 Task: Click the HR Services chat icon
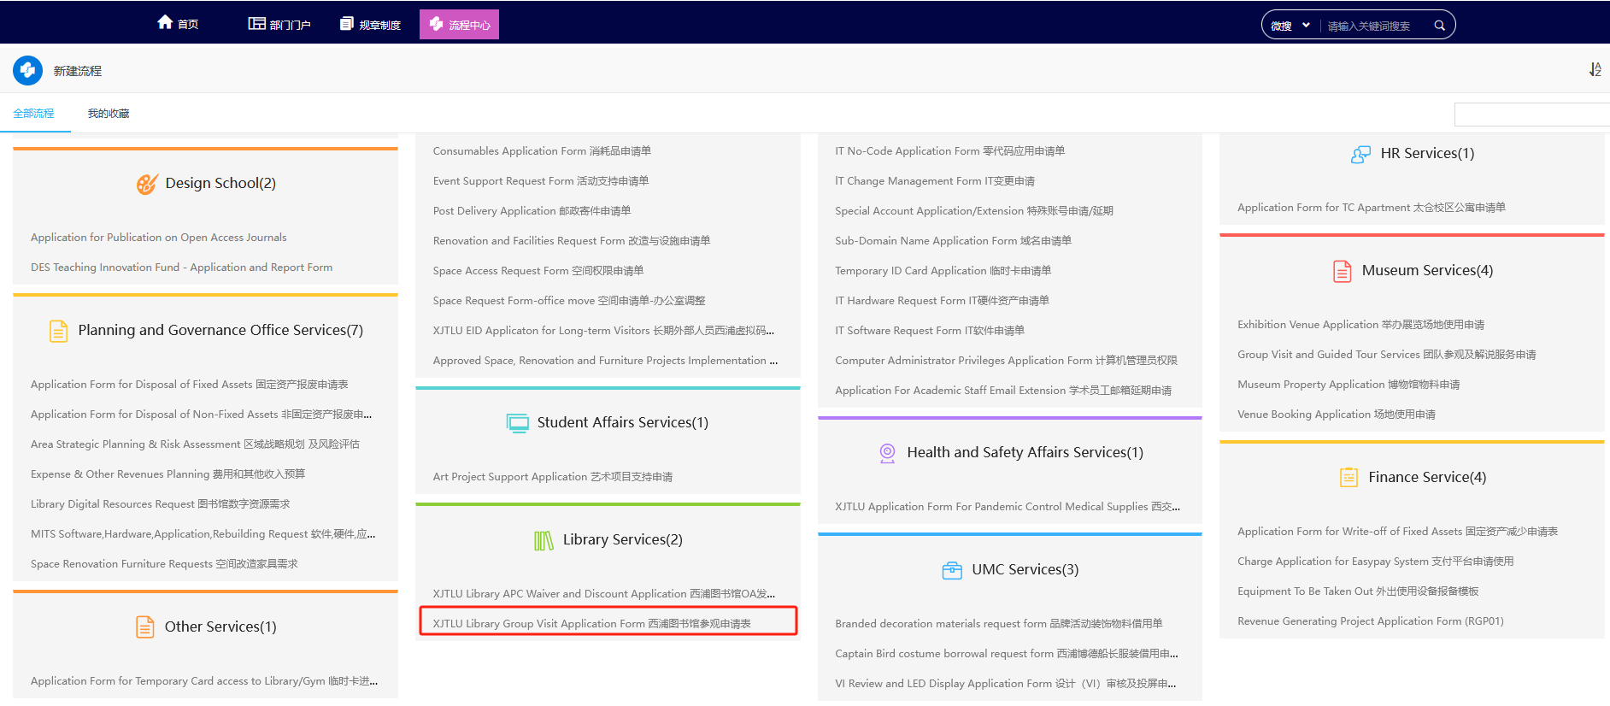click(x=1360, y=154)
